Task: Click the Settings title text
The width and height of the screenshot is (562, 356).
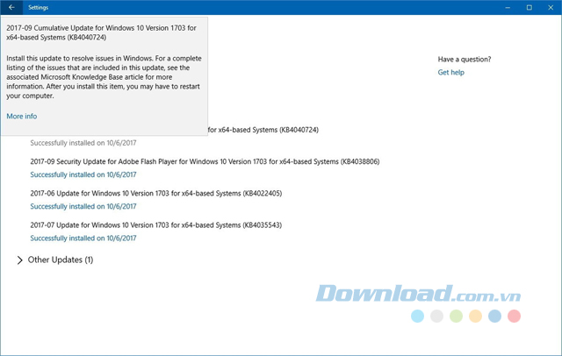Action: click(x=38, y=7)
